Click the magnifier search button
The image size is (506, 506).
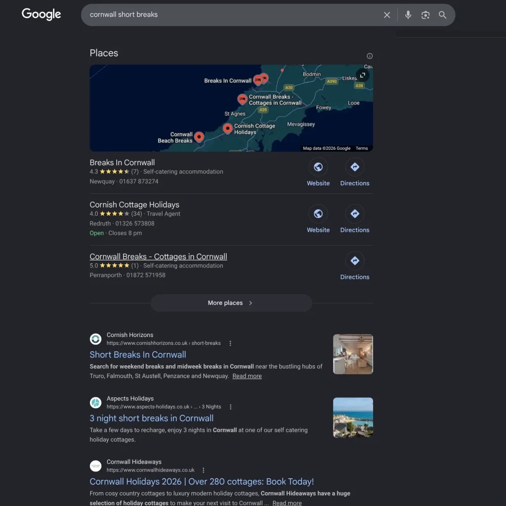point(442,15)
